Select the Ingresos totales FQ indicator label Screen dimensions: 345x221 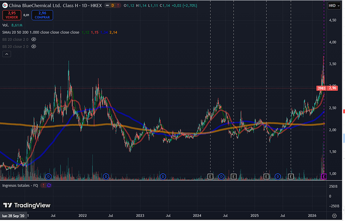click(x=20, y=186)
